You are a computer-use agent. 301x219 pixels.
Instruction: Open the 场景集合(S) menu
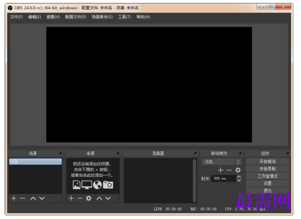coord(102,17)
